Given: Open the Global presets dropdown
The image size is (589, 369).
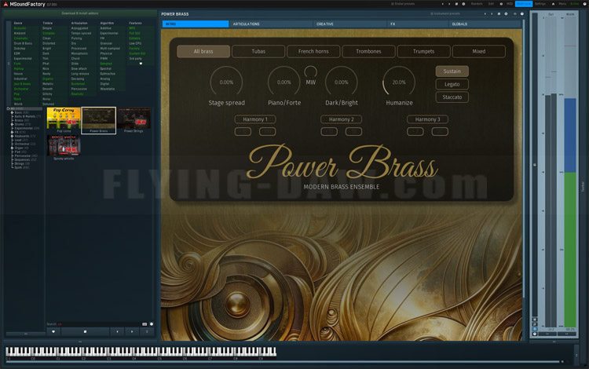Looking at the screenshot, I should [x=404, y=4].
